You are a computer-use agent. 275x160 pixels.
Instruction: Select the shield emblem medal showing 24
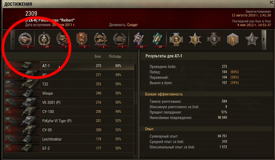point(44,40)
